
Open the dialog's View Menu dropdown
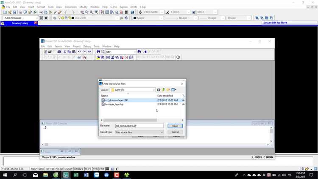click(174, 90)
